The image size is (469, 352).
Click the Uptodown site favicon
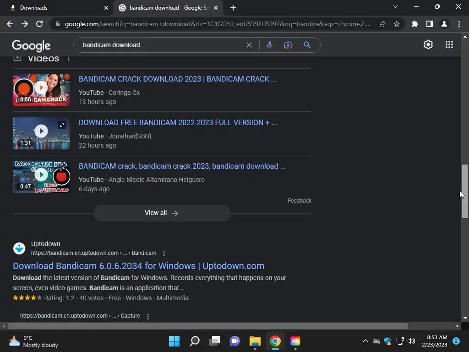[x=19, y=248]
